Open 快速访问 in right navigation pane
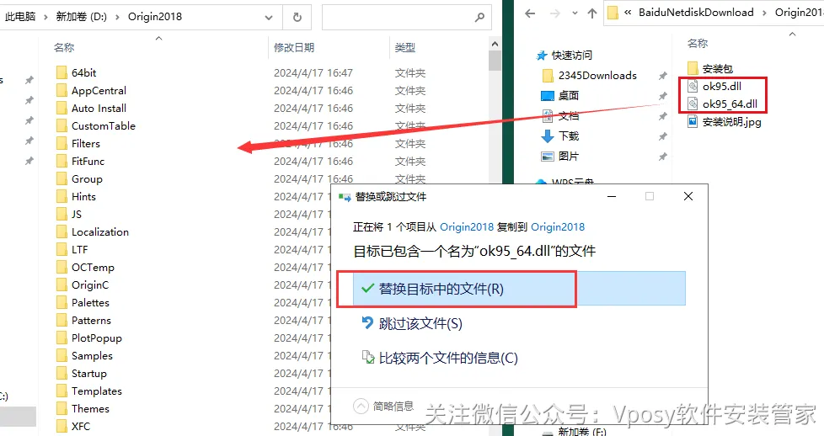 pos(571,56)
